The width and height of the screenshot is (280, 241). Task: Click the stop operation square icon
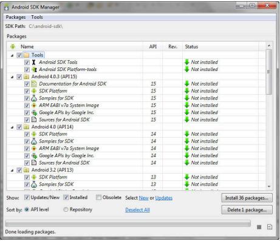(259, 227)
